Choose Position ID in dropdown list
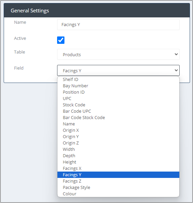 click(118, 92)
